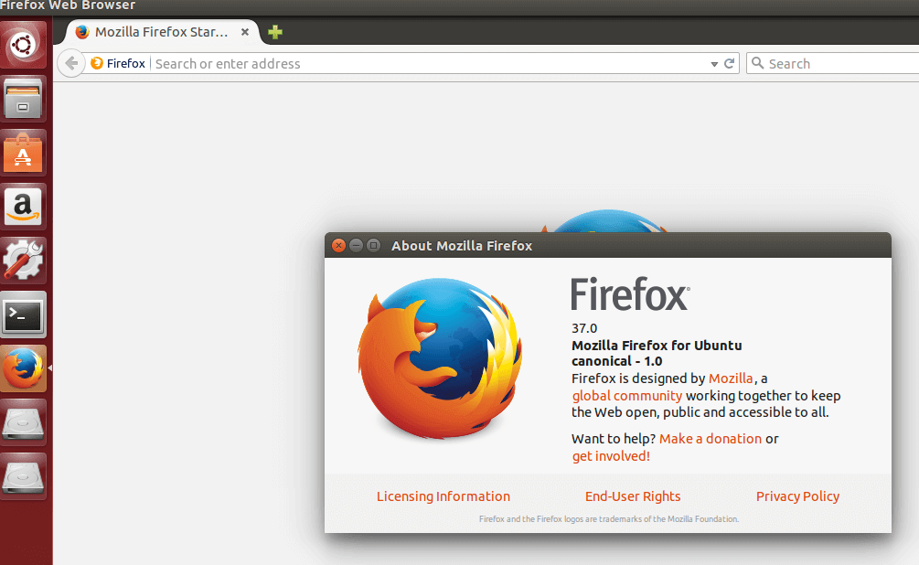Click the back arrow button
Viewport: 919px width, 565px height.
71,63
